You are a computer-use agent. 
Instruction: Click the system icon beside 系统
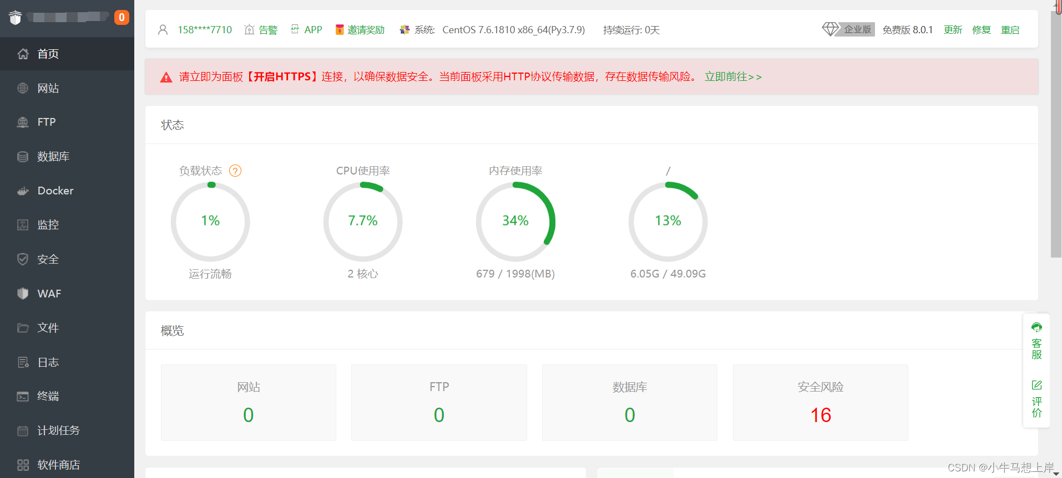coord(404,30)
